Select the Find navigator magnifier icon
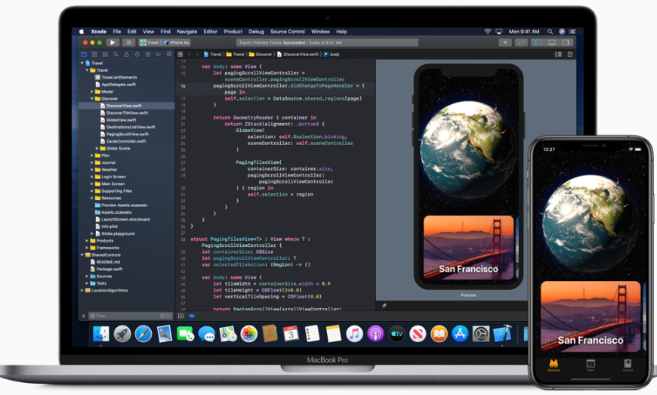This screenshot has width=657, height=395. 116,54
